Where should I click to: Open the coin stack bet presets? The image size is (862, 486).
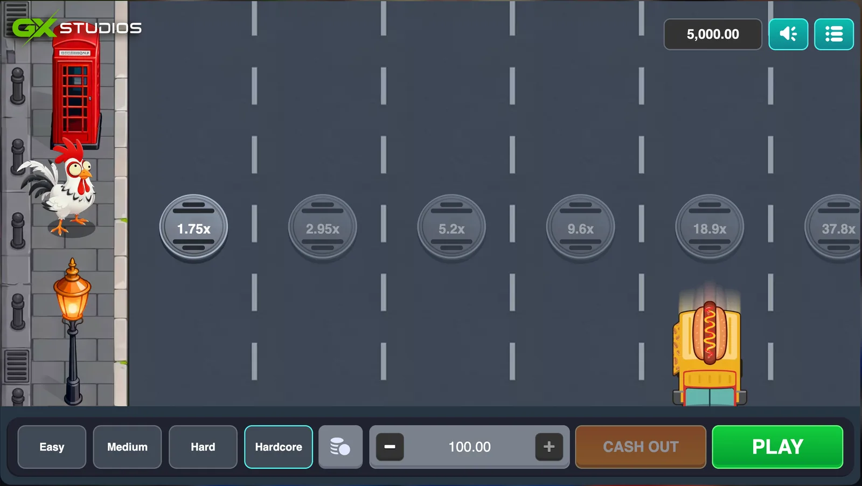pos(340,447)
